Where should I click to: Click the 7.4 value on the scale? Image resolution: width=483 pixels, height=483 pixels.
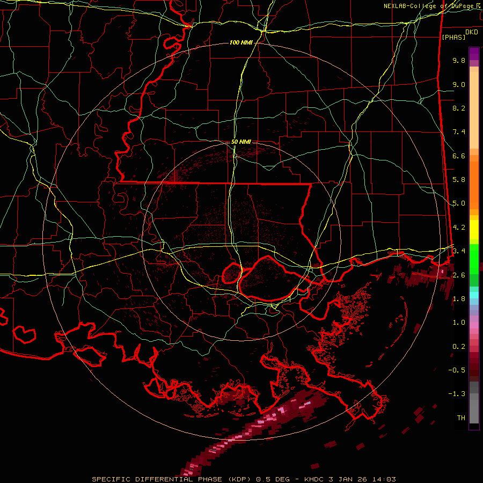coord(459,132)
